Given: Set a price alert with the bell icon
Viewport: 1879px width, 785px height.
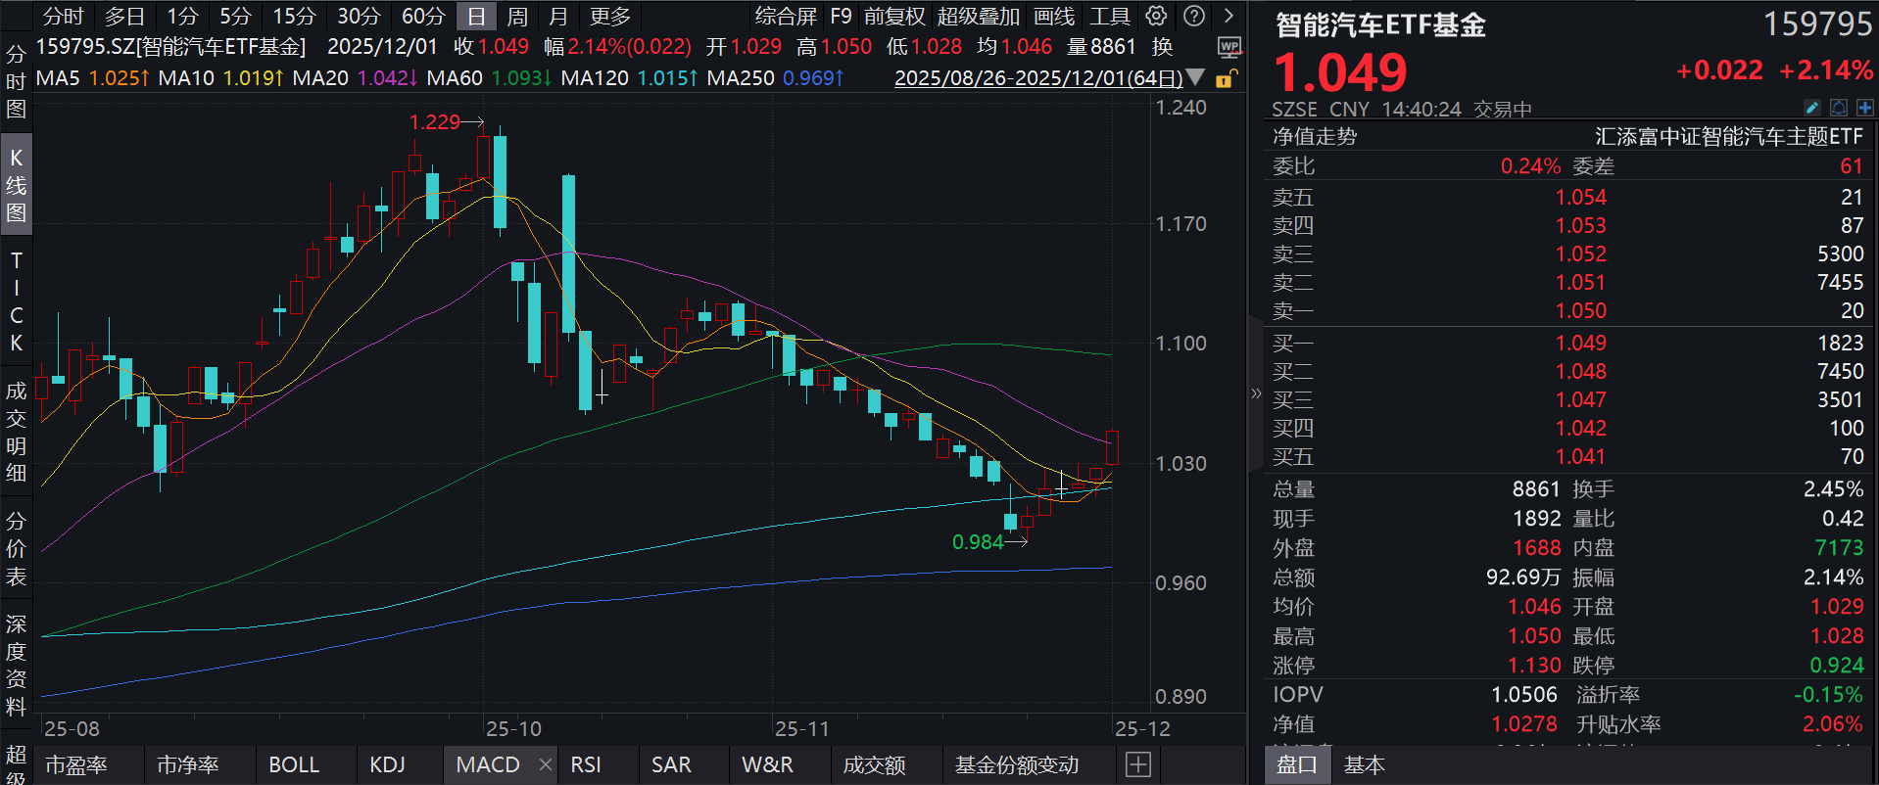Looking at the screenshot, I should 1839,108.
